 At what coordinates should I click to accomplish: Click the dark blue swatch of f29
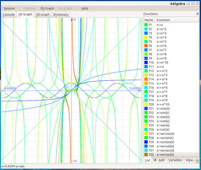[146, 142]
